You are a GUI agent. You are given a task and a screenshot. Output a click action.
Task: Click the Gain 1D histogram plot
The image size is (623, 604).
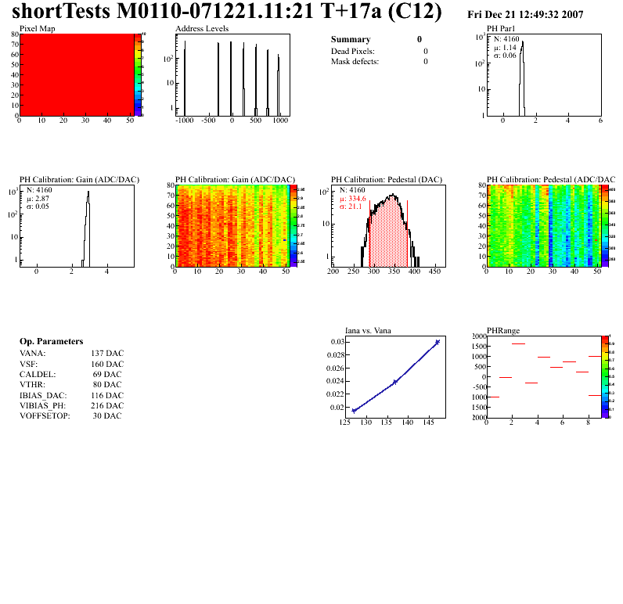pyautogui.click(x=77, y=226)
